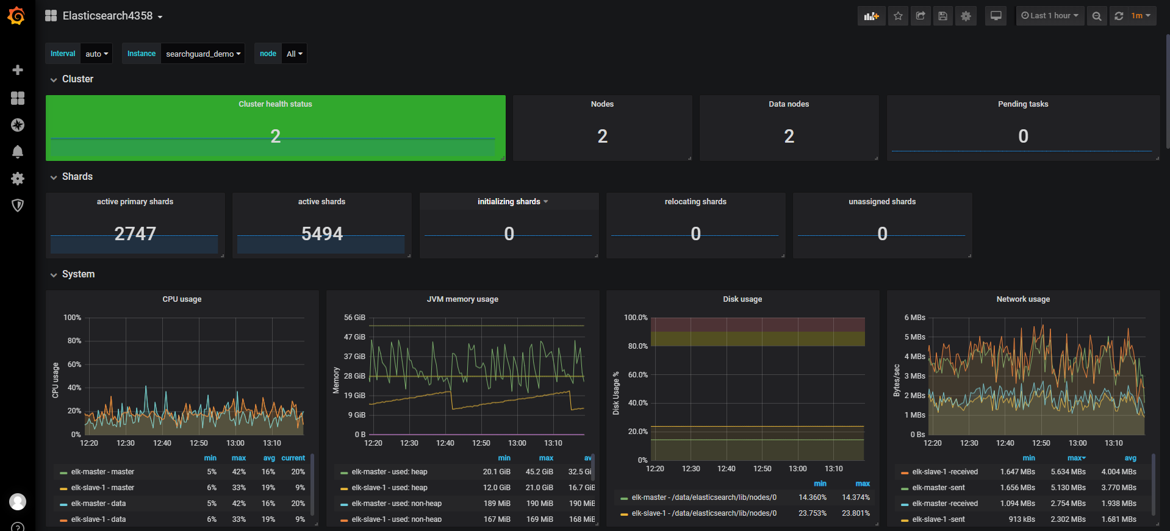1170x531 pixels.
Task: Open the Dashboards grid icon in sidebar
Action: (18, 98)
